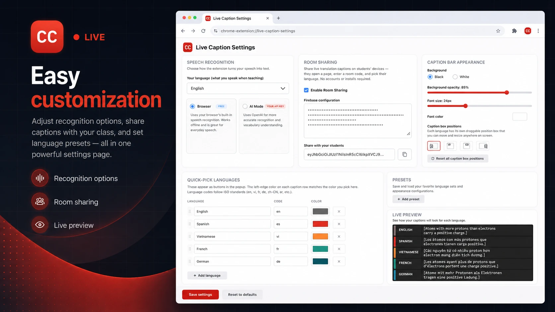Select Browser speech recognition mode
Image resolution: width=555 pixels, height=312 pixels.
[193, 106]
